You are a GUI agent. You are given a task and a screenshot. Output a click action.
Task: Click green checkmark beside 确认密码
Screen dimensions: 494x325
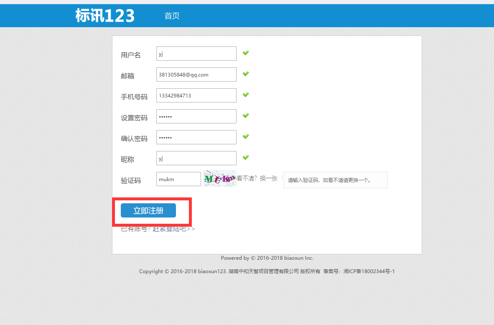click(246, 136)
